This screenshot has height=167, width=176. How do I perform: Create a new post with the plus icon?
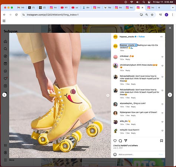point(6,86)
